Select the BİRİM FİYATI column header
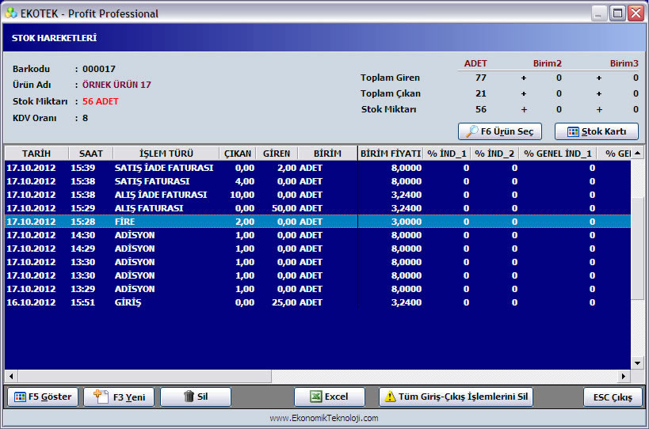 (391, 154)
